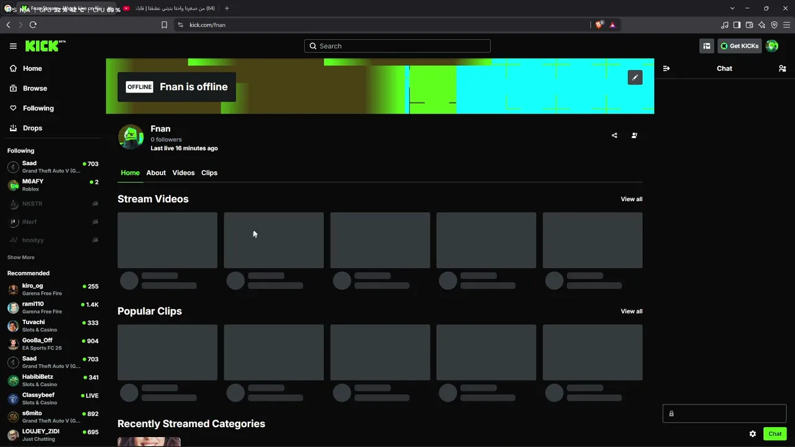The width and height of the screenshot is (795, 447).
Task: Open the hamburger sidebar menu
Action: coord(13,46)
